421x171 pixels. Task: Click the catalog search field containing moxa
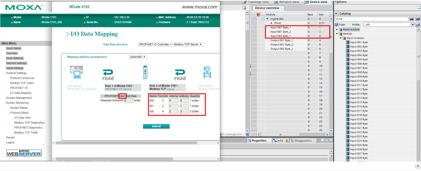pos(371,19)
